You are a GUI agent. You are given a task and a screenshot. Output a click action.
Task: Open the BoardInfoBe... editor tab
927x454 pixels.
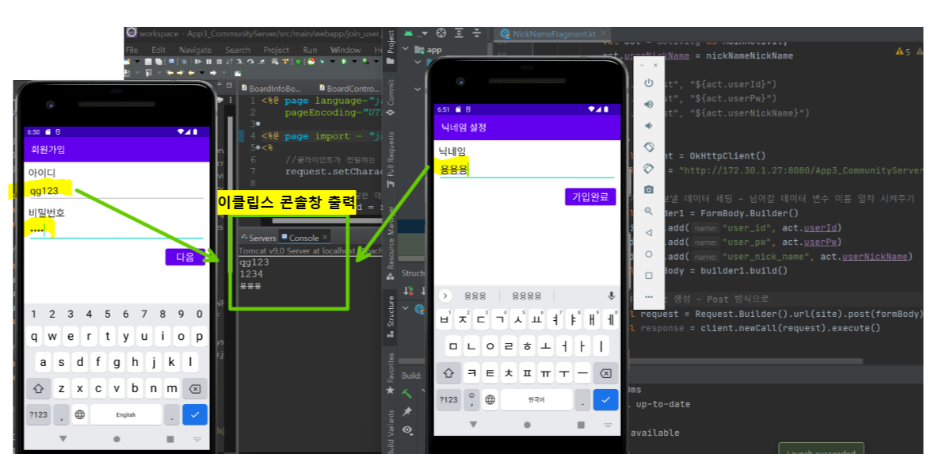point(271,88)
